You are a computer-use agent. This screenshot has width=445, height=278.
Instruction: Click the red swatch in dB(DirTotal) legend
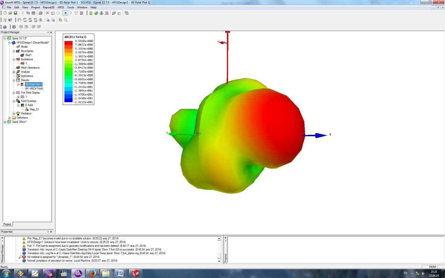(x=68, y=43)
